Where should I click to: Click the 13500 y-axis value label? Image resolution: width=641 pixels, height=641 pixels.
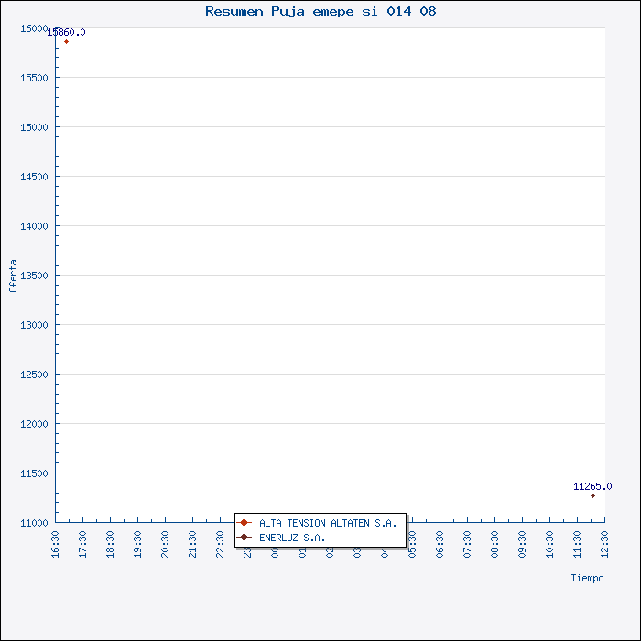(34, 276)
